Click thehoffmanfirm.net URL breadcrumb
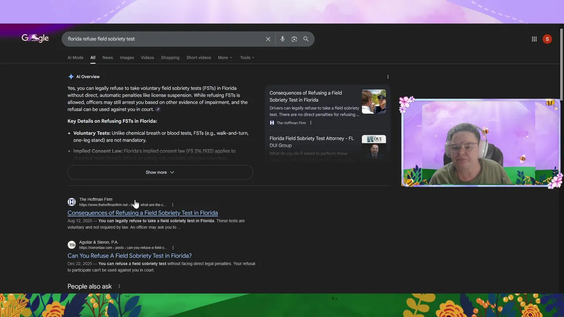Image resolution: width=564 pixels, height=317 pixels. coord(122,205)
